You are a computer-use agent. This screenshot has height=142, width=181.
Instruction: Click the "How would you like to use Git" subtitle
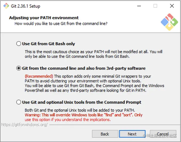point(61,24)
